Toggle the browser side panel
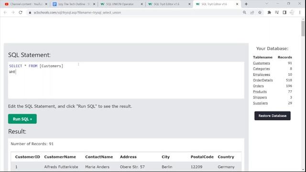 click(x=284, y=12)
